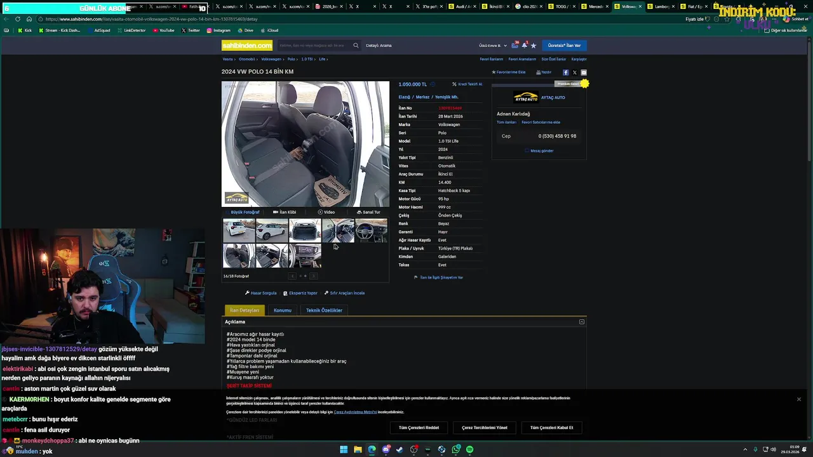Open Detaylı Arama advanced search
813x457 pixels.
point(379,46)
